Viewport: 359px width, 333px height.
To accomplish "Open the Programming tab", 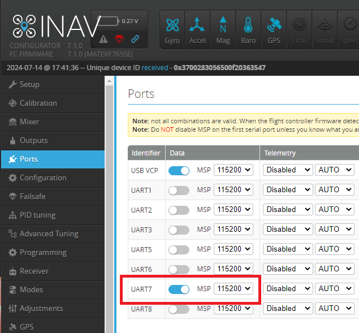I will point(53,252).
